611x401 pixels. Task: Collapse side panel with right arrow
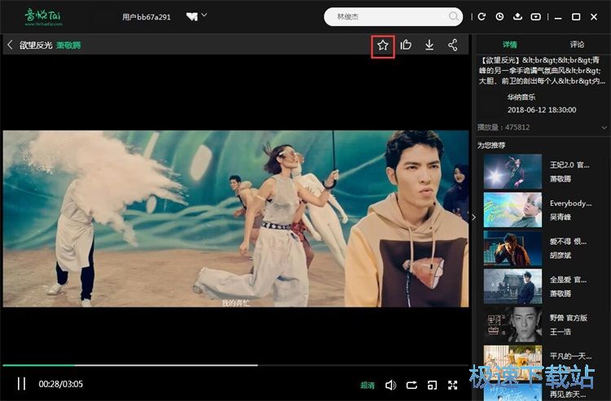click(474, 217)
